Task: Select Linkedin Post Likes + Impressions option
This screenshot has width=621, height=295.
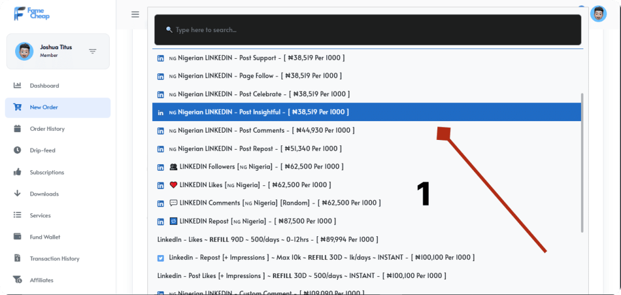Action: click(x=366, y=276)
